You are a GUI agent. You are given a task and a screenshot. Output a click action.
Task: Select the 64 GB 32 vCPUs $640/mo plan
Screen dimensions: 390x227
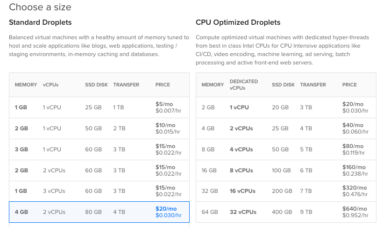[x=286, y=212]
